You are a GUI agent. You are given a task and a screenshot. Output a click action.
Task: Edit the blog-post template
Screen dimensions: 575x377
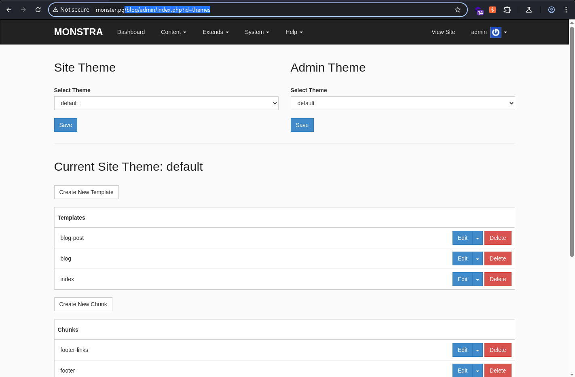coord(463,238)
